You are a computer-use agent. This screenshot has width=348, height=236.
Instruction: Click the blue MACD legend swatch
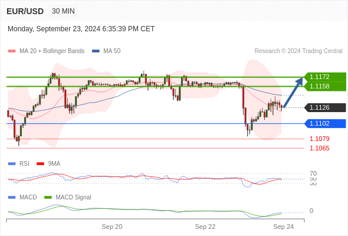pyautogui.click(x=12, y=198)
